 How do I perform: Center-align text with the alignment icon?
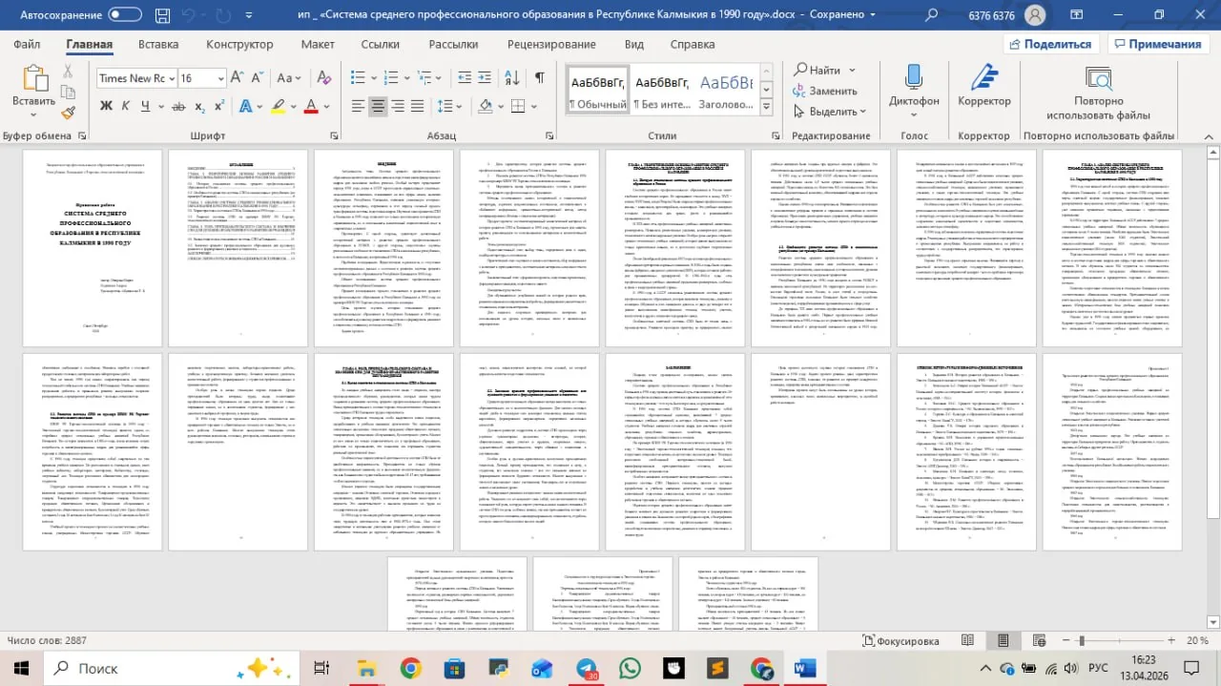[378, 106]
